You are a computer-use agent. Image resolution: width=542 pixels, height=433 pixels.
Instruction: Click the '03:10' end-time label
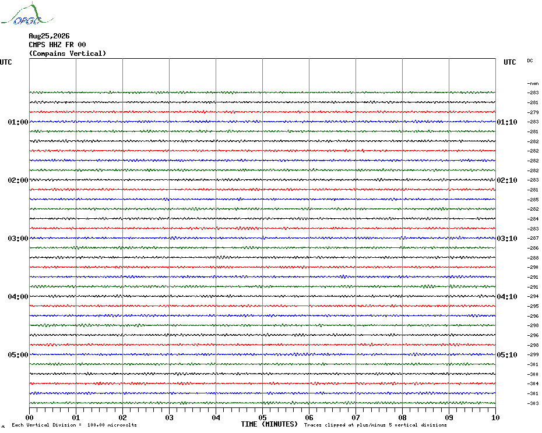507,238
